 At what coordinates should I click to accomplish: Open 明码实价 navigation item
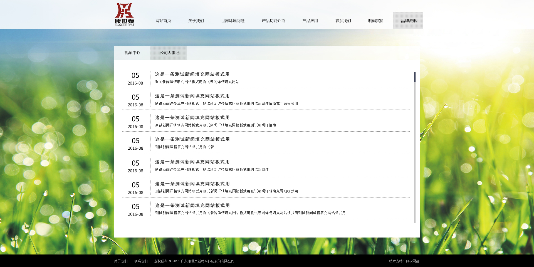point(375,21)
